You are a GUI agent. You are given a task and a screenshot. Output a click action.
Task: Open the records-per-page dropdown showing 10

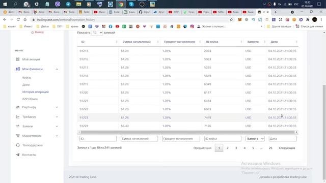tap(97, 33)
